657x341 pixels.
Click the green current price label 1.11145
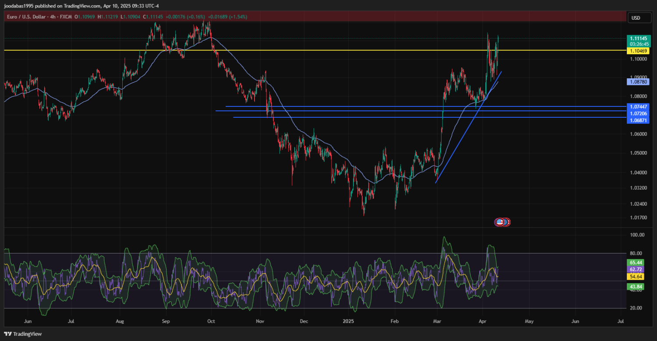(x=638, y=39)
